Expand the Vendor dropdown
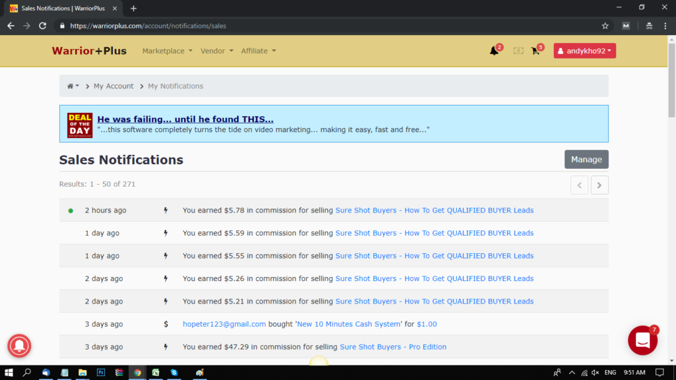This screenshot has height=380, width=676. pos(217,51)
